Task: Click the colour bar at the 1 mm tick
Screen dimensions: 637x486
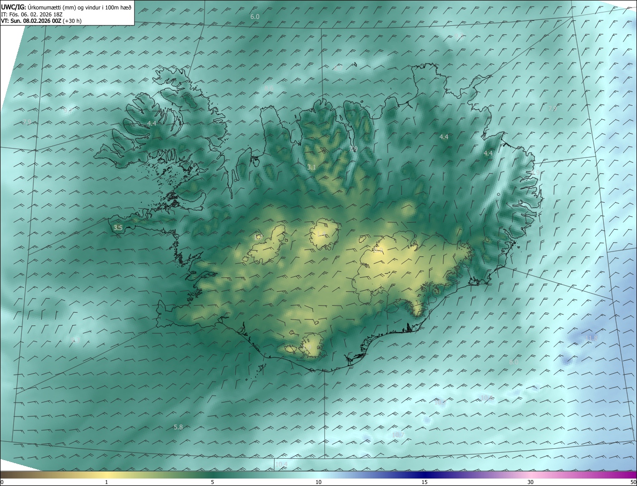Action: tap(106, 475)
